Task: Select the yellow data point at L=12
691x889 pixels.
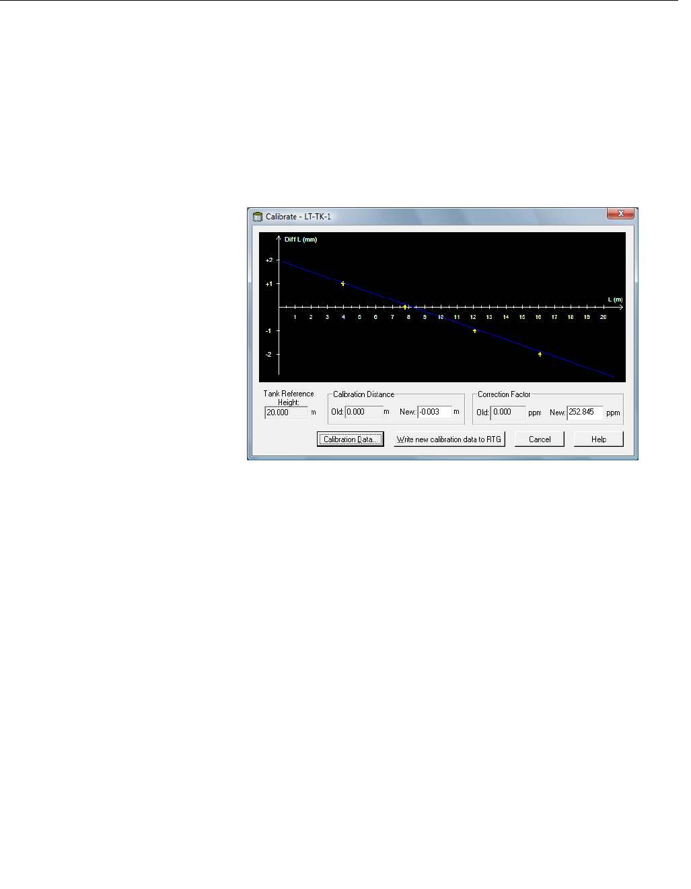Action: (474, 330)
